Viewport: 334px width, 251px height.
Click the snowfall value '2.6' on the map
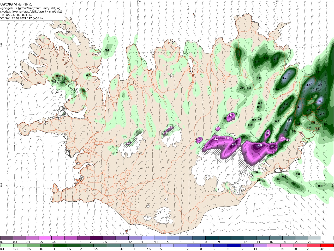click(230, 115)
